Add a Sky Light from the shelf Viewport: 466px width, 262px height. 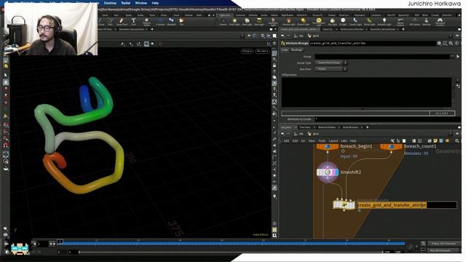(333, 22)
